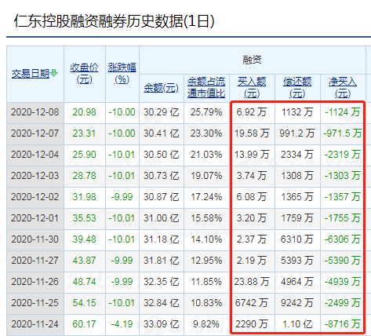Click repayment amount 1132 万
The height and width of the screenshot is (336, 371).
297,112
